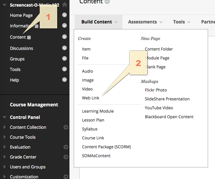The height and width of the screenshot is (179, 215).
Task: Open Groups in course menu
Action: [17, 59]
